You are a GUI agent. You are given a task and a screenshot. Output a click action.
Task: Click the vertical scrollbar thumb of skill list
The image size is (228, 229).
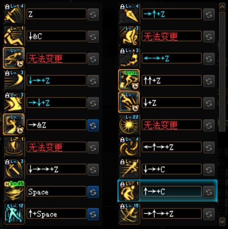222,72
